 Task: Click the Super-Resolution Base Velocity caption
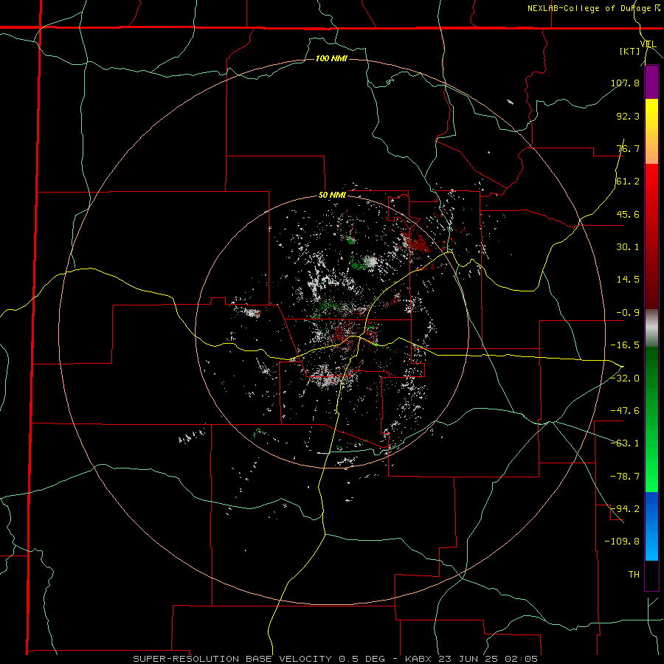click(x=336, y=659)
